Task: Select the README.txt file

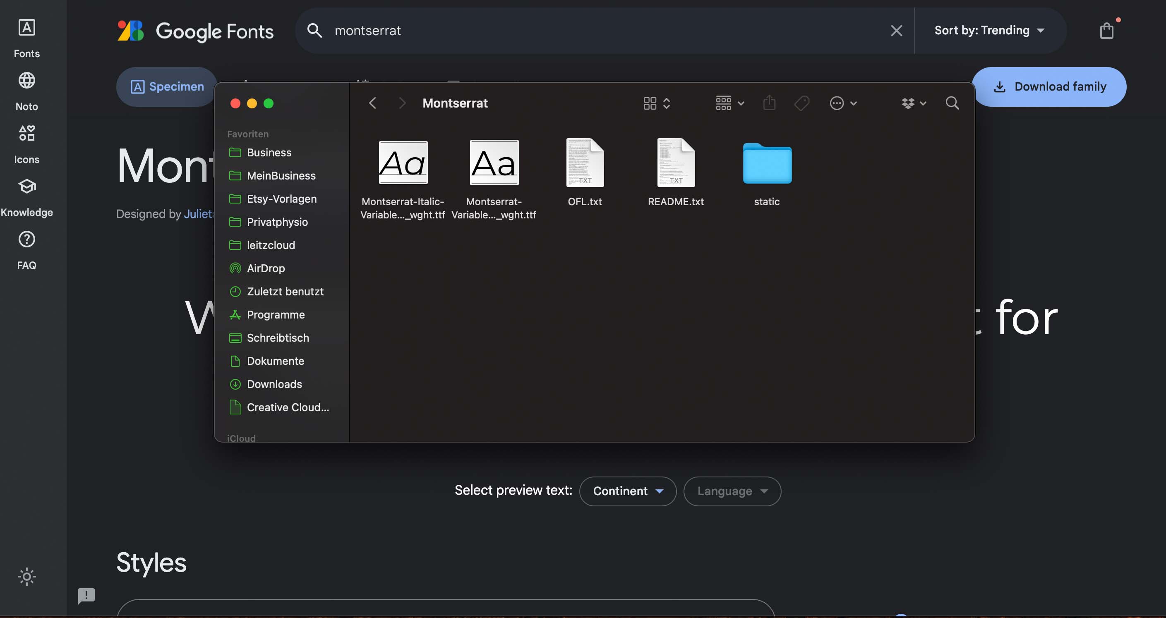Action: 676,173
